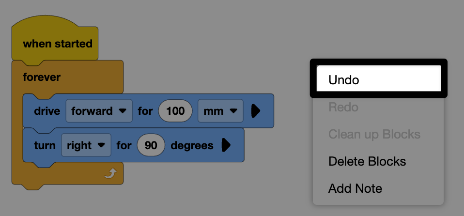Screen dimensions: 464x216
Task: Click the arrow on the turn block
Action: pos(225,145)
